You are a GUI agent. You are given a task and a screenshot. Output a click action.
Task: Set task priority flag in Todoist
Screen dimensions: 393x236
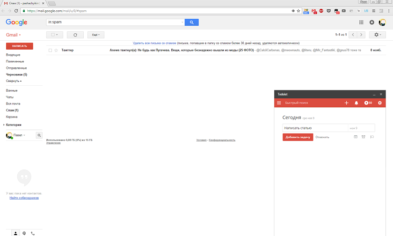(372, 137)
